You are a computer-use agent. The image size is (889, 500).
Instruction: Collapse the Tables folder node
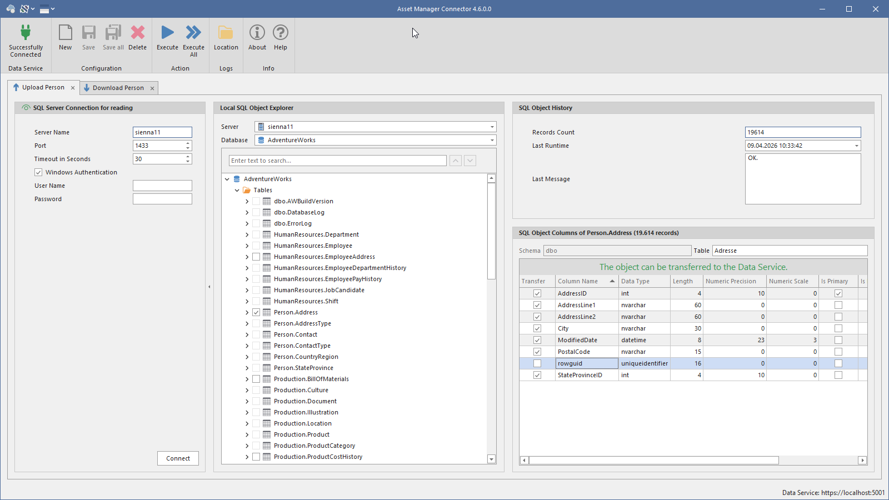click(237, 190)
